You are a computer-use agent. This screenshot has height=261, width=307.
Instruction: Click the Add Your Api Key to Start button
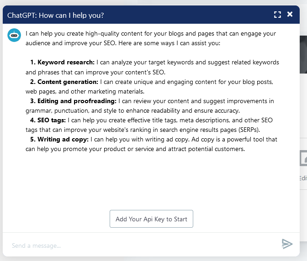click(x=151, y=219)
